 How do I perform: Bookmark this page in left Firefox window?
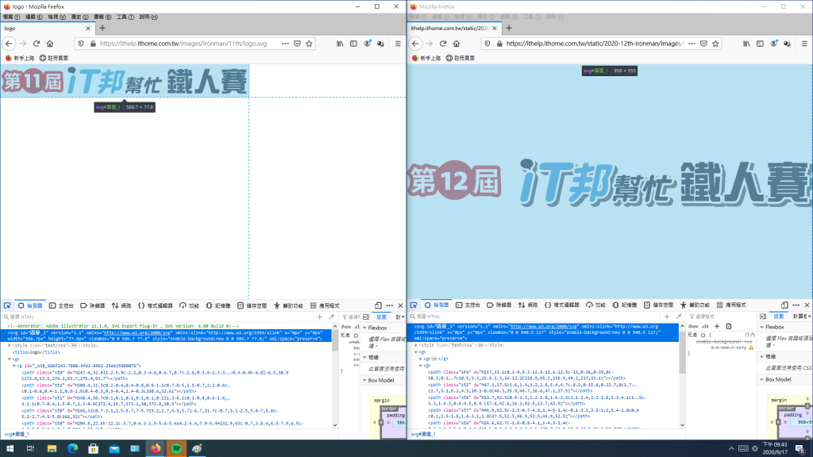click(x=309, y=44)
